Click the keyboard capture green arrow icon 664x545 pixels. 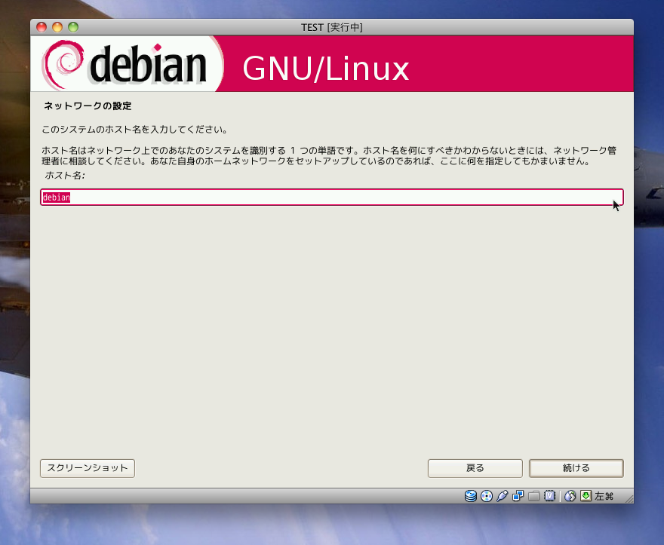coord(586,496)
